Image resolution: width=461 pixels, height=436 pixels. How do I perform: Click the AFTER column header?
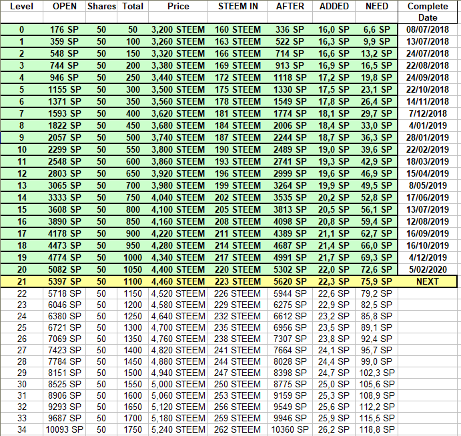click(x=290, y=6)
